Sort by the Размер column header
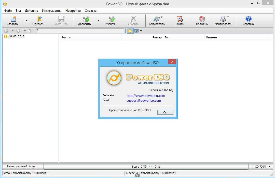The height and width of the screenshot is (178, 275). pyautogui.click(x=142, y=37)
